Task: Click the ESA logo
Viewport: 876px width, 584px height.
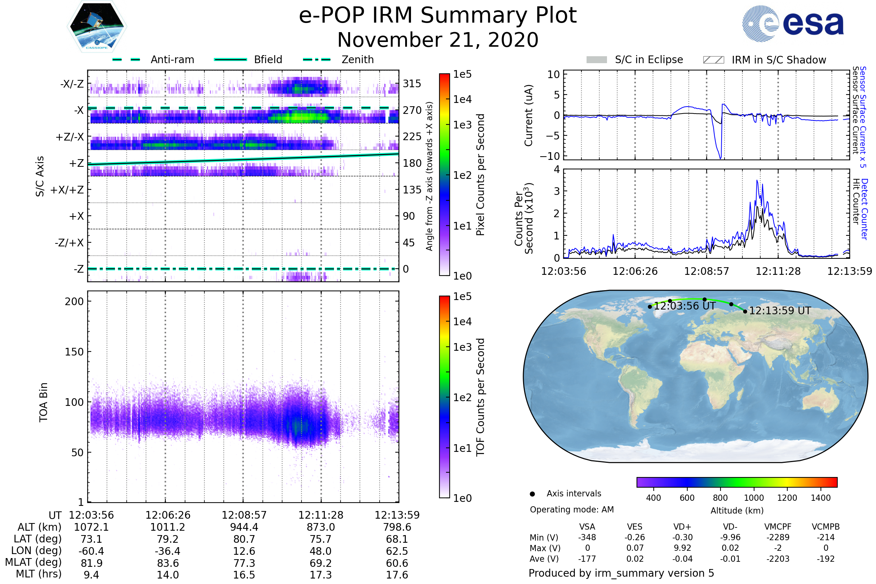Action: pos(792,24)
